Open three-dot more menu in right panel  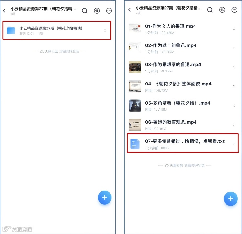pyautogui.click(x=234, y=10)
